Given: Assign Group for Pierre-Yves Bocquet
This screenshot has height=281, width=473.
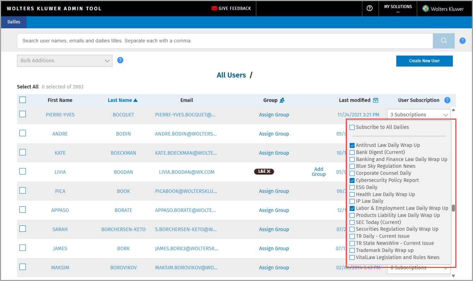Looking at the screenshot, I should coord(274,115).
